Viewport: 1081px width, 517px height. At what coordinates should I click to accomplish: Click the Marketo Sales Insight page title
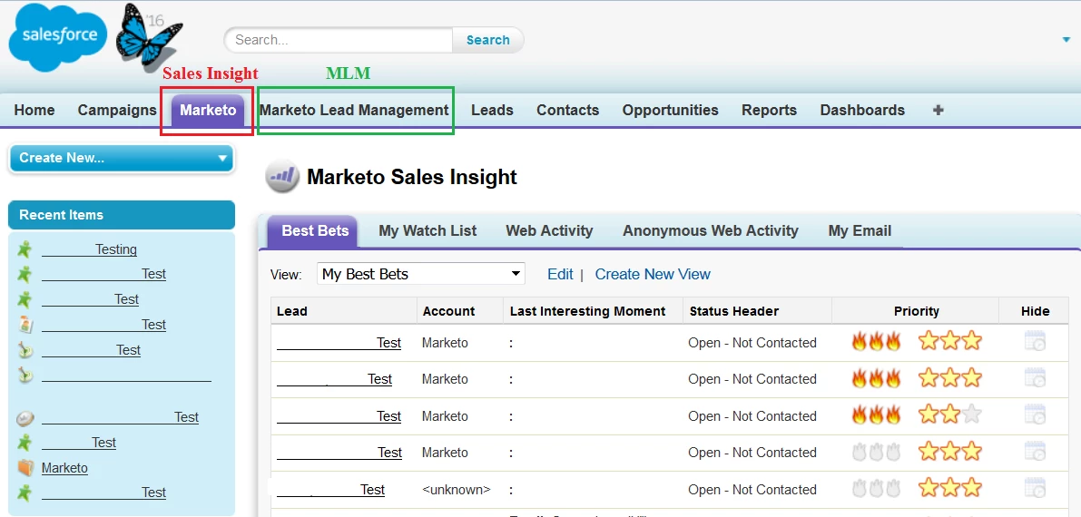pos(411,177)
